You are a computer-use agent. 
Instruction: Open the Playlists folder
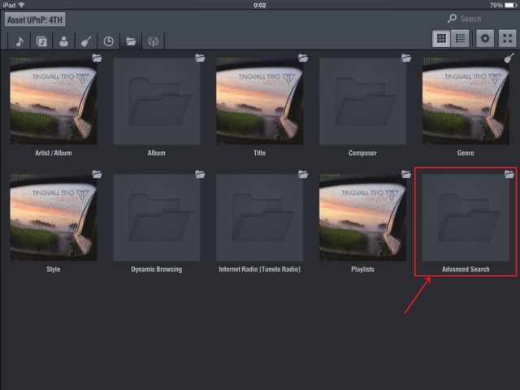point(362,218)
